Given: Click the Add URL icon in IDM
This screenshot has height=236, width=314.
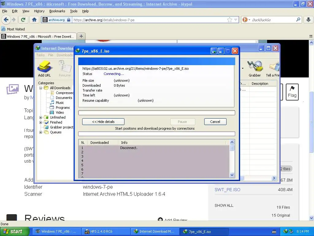Looking at the screenshot, I should (45, 69).
